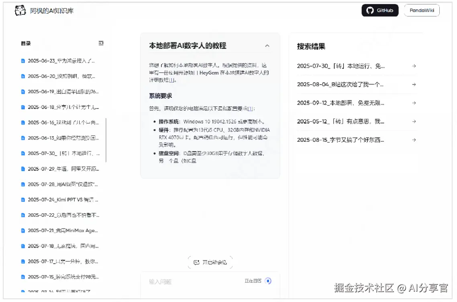Open the GitHub button
This screenshot has height=302, width=457.
pyautogui.click(x=380, y=10)
